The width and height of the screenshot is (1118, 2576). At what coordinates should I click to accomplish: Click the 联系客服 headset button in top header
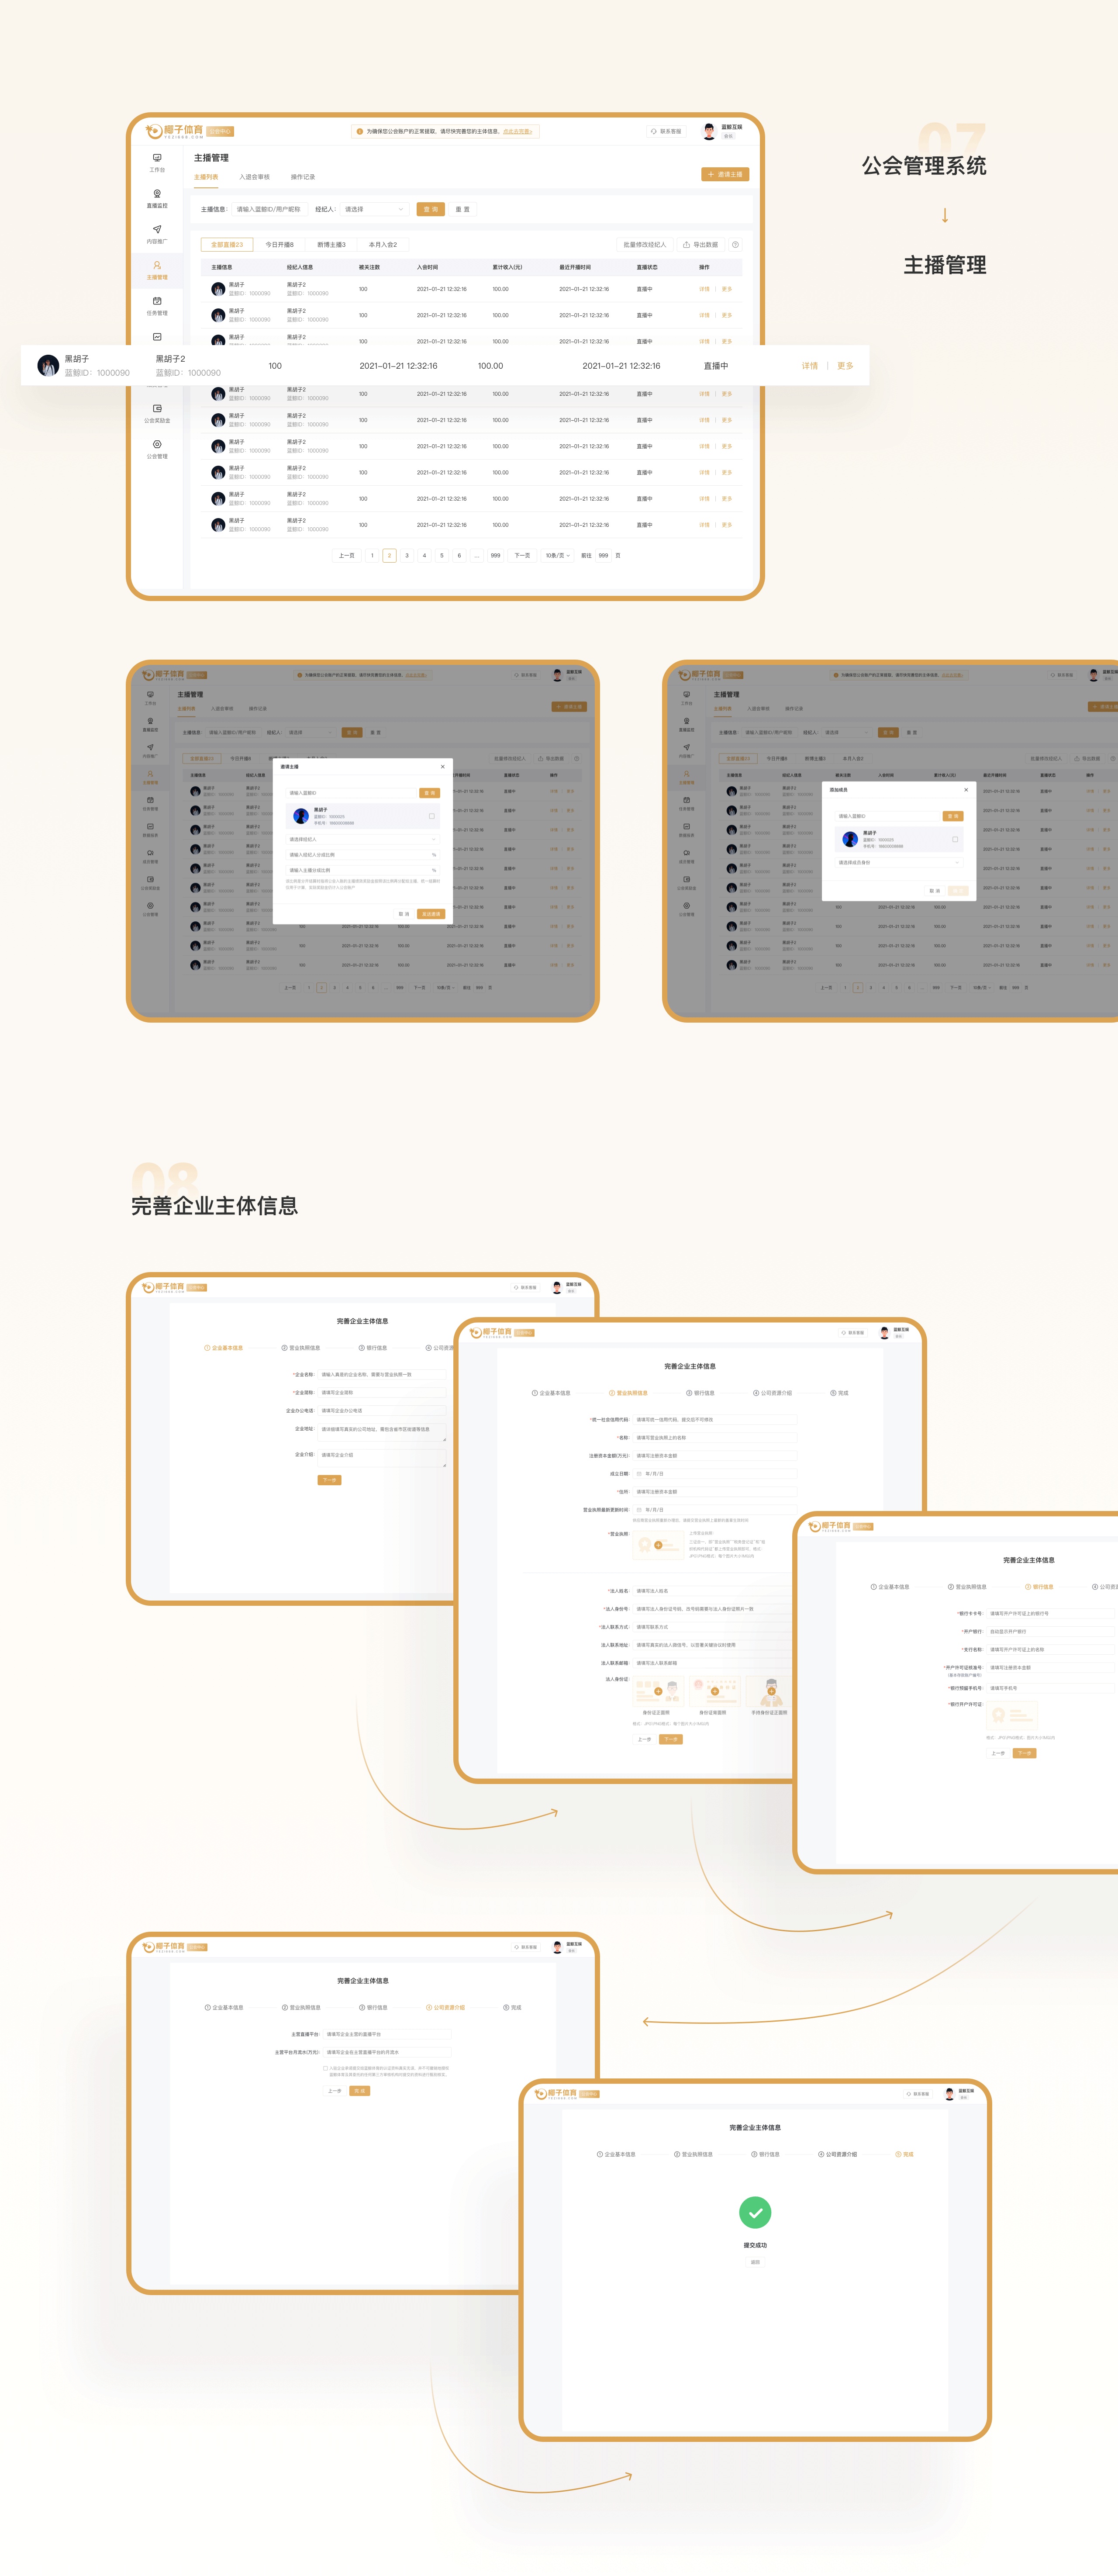pyautogui.click(x=666, y=131)
